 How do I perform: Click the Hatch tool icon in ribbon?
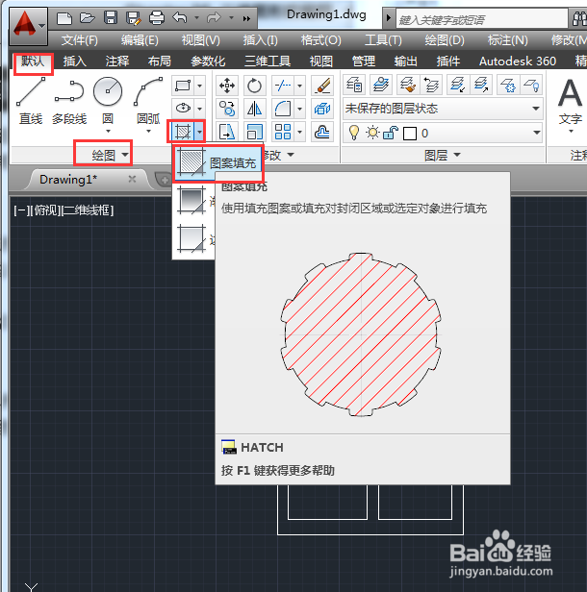pos(183,132)
